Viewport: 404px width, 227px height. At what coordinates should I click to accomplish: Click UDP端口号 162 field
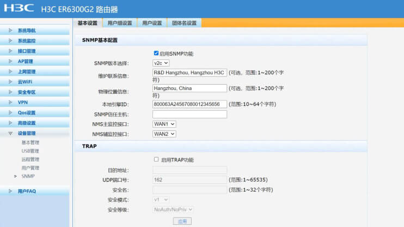pos(189,180)
